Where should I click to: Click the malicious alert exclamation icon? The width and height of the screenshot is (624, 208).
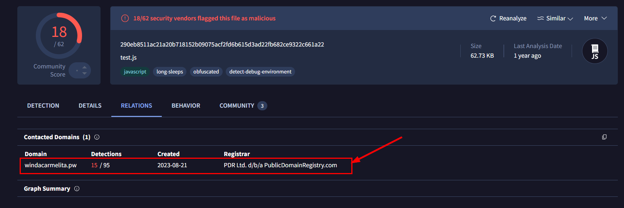click(125, 18)
